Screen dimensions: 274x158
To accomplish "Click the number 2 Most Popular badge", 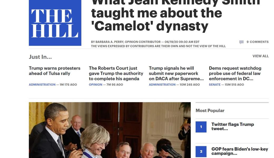I will [x=201, y=151].
